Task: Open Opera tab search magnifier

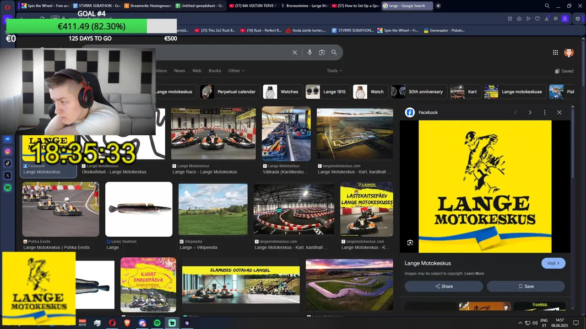Action: click(x=547, y=6)
